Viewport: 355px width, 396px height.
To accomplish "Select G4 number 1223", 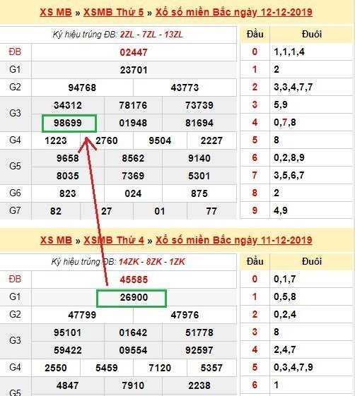I will pos(56,140).
